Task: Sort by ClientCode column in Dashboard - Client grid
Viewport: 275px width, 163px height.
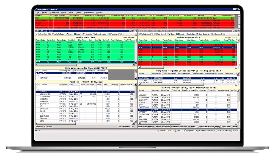Action: click(x=72, y=40)
